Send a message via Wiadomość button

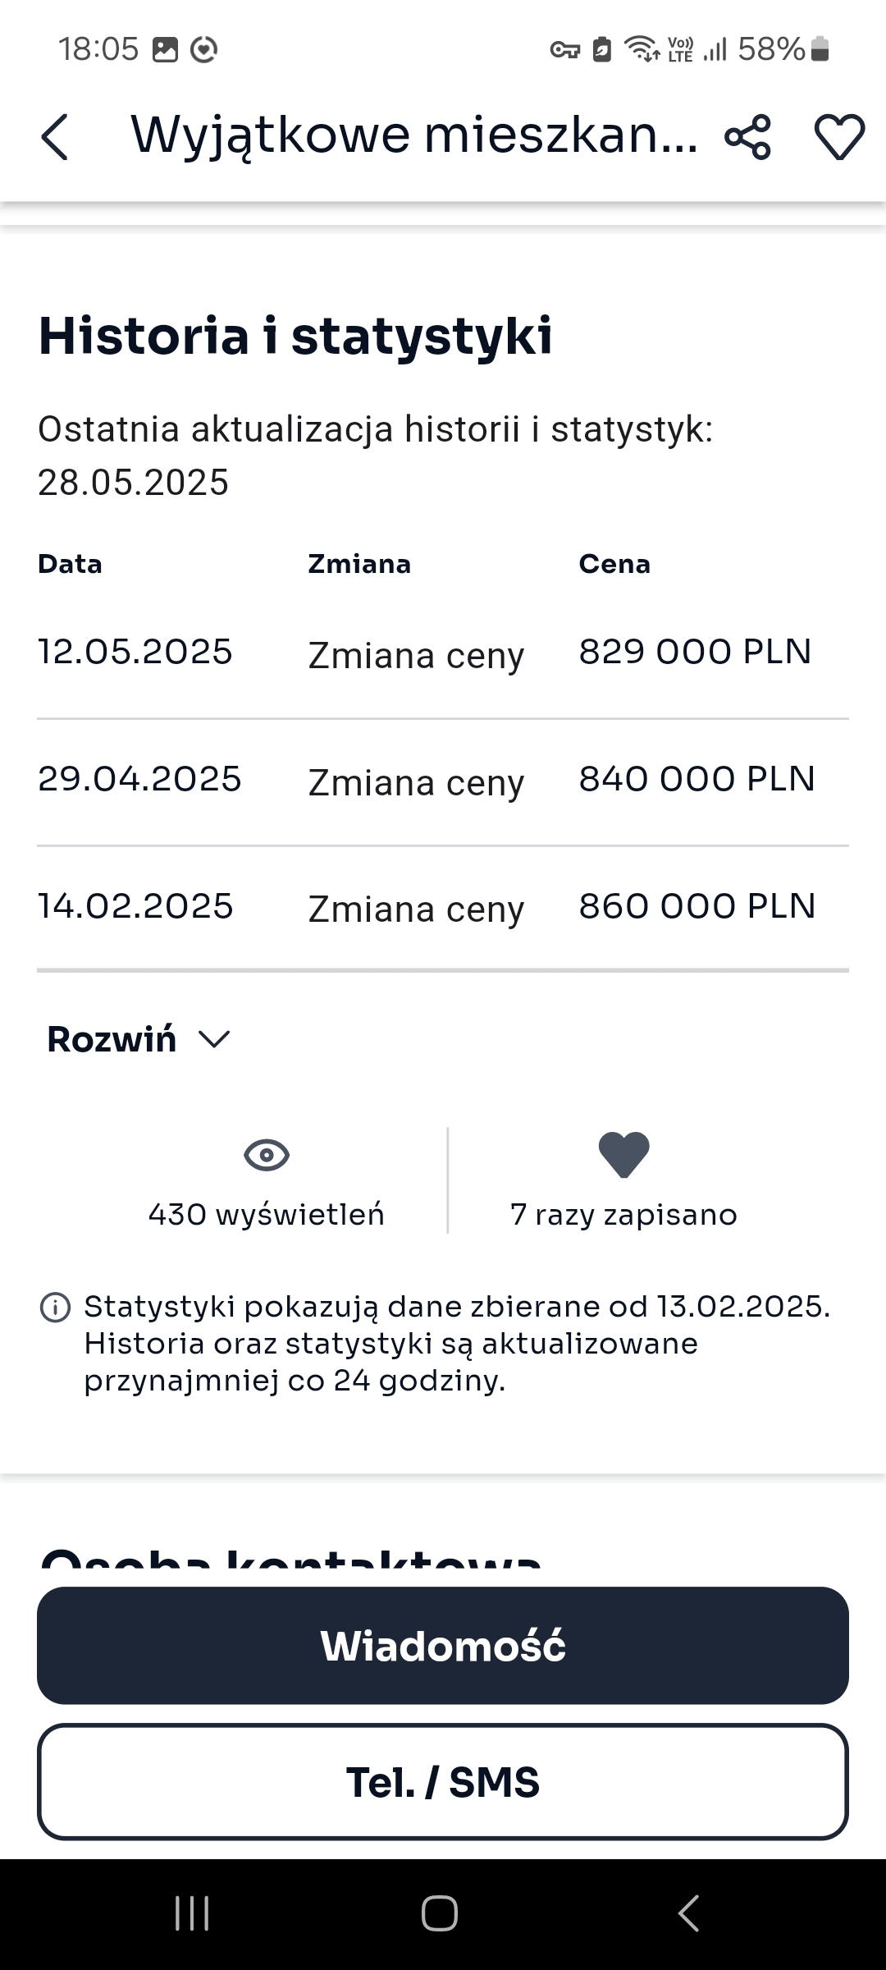(443, 1646)
